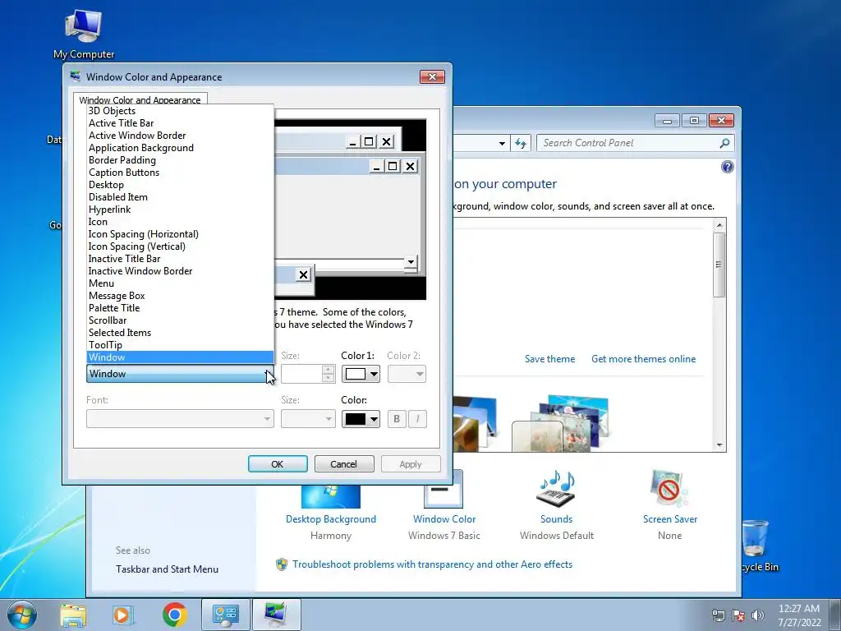Click preview inactive window maximize button

[369, 141]
